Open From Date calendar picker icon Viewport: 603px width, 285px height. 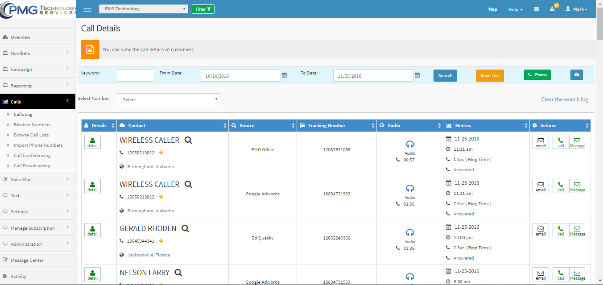(x=285, y=75)
